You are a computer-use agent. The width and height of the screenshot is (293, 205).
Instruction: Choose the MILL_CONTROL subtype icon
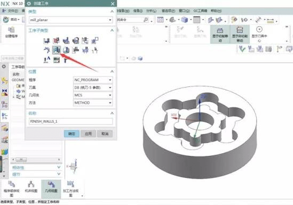[x=56, y=60]
